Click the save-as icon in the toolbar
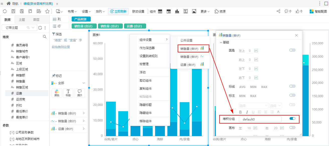Image resolution: width=329 pixels, height=146 pixels. 22,11
